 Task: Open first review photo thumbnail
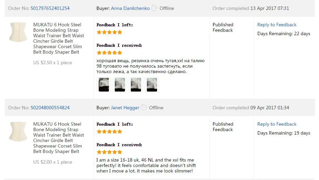coord(104,85)
